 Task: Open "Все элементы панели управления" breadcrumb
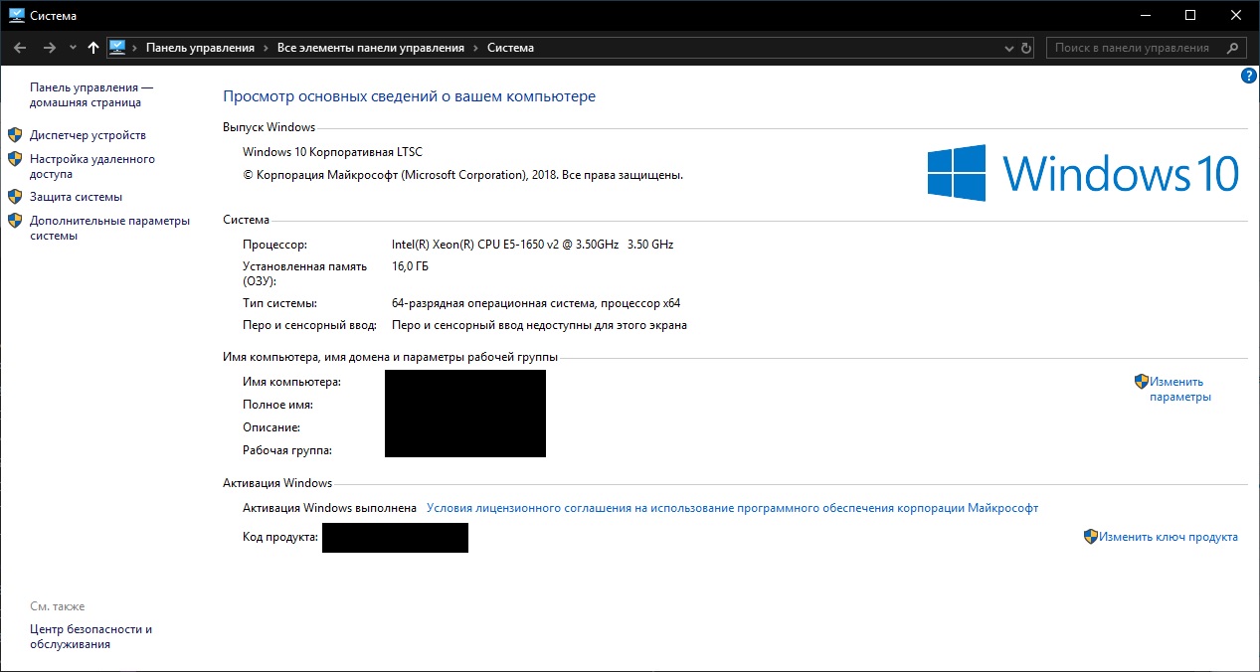click(x=371, y=48)
